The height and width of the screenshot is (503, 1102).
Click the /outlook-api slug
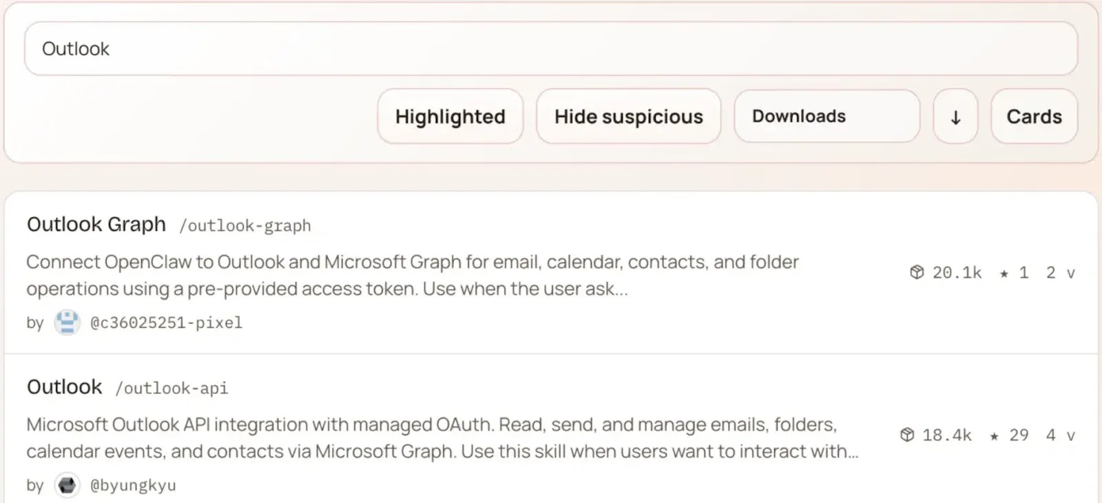[171, 389]
